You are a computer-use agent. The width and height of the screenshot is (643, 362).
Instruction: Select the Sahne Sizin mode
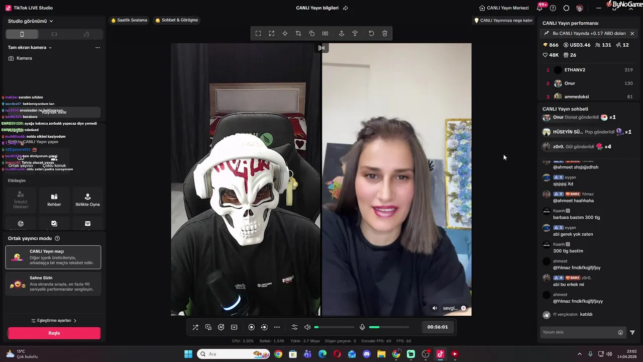(53, 284)
